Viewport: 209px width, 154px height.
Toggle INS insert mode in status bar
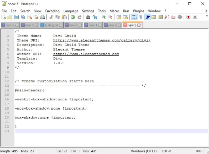199,151
